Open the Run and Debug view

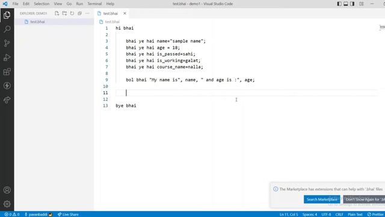7,57
